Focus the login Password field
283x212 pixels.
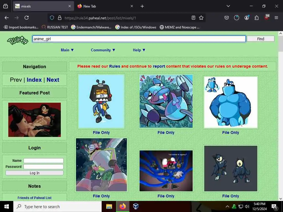click(x=43, y=167)
